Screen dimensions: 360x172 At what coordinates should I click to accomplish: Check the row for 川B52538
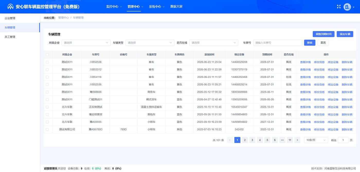pos(47,62)
